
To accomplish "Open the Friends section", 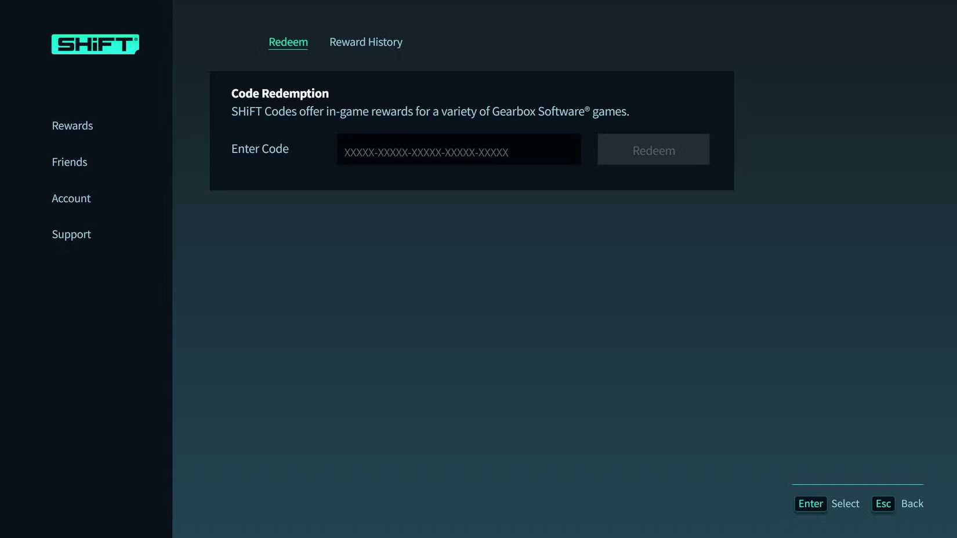I will tap(69, 162).
